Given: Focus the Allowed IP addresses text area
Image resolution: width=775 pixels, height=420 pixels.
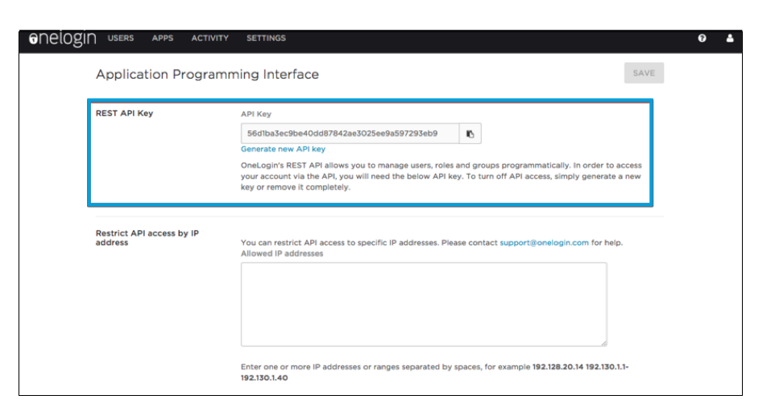Looking at the screenshot, I should tap(424, 304).
